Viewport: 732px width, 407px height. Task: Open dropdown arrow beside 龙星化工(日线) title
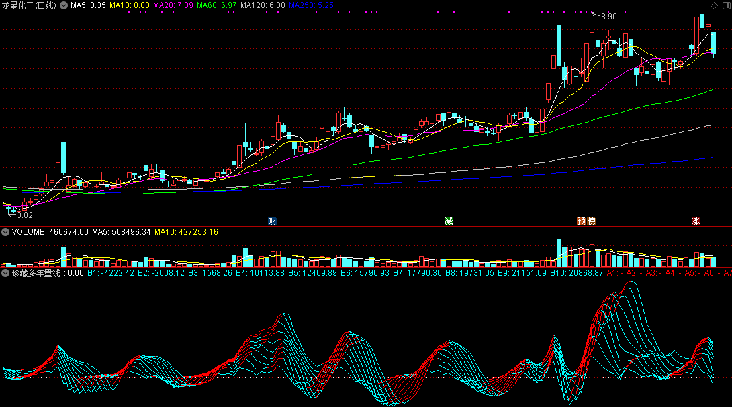(x=64, y=5)
